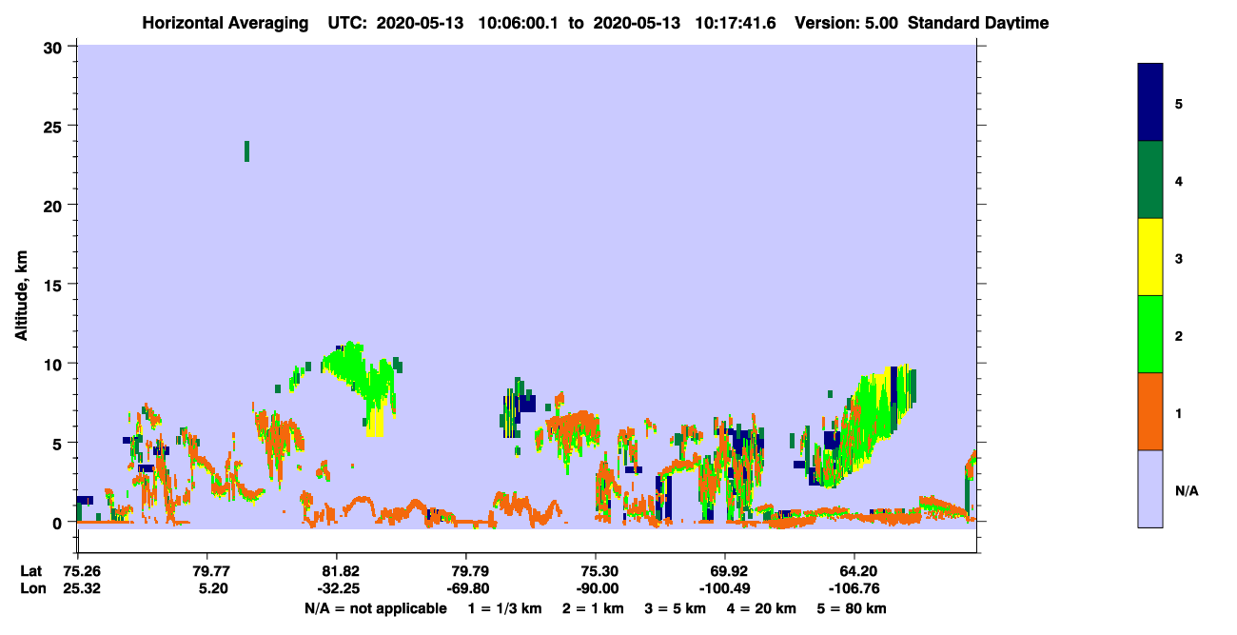
Task: Click the dark green colorbar segment labeled 4
Action: pyautogui.click(x=1150, y=180)
